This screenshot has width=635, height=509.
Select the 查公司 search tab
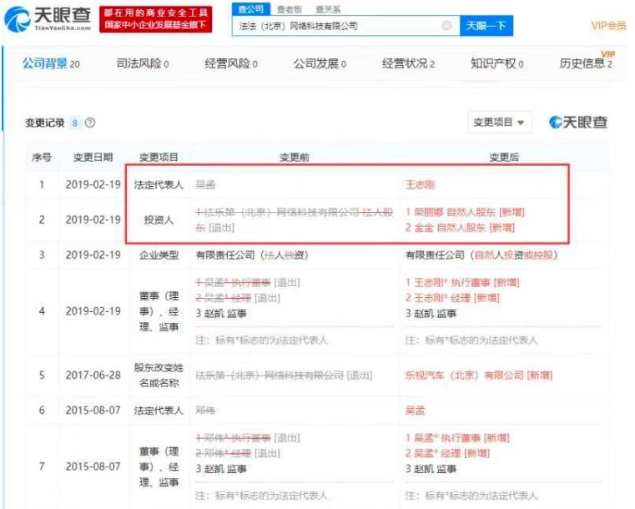250,9
